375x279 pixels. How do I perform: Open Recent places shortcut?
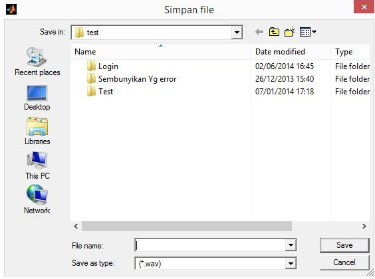(x=37, y=61)
